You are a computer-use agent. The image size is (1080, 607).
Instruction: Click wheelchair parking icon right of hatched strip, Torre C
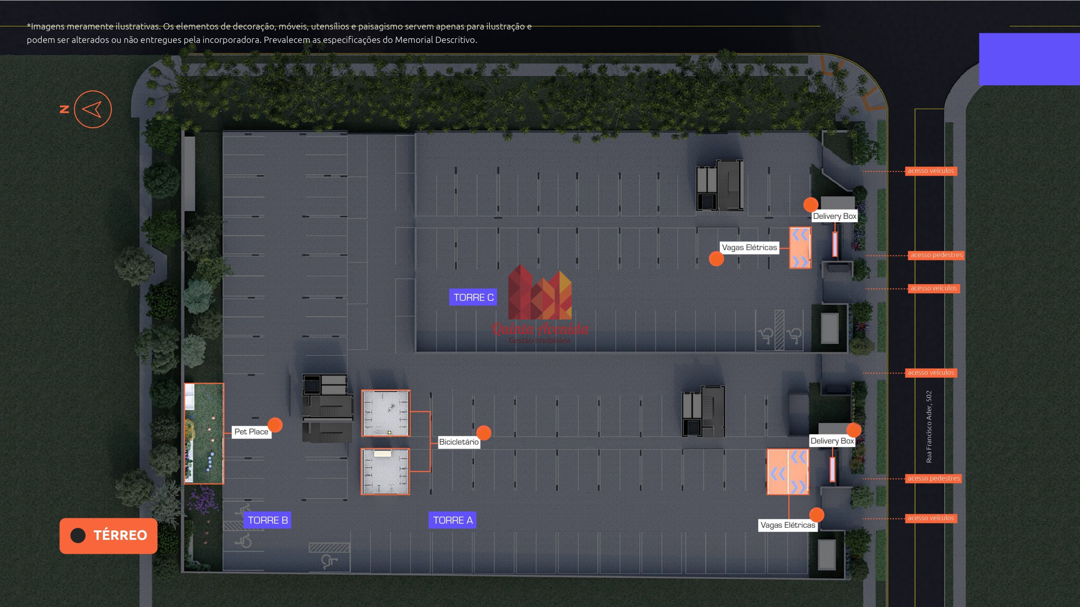794,336
